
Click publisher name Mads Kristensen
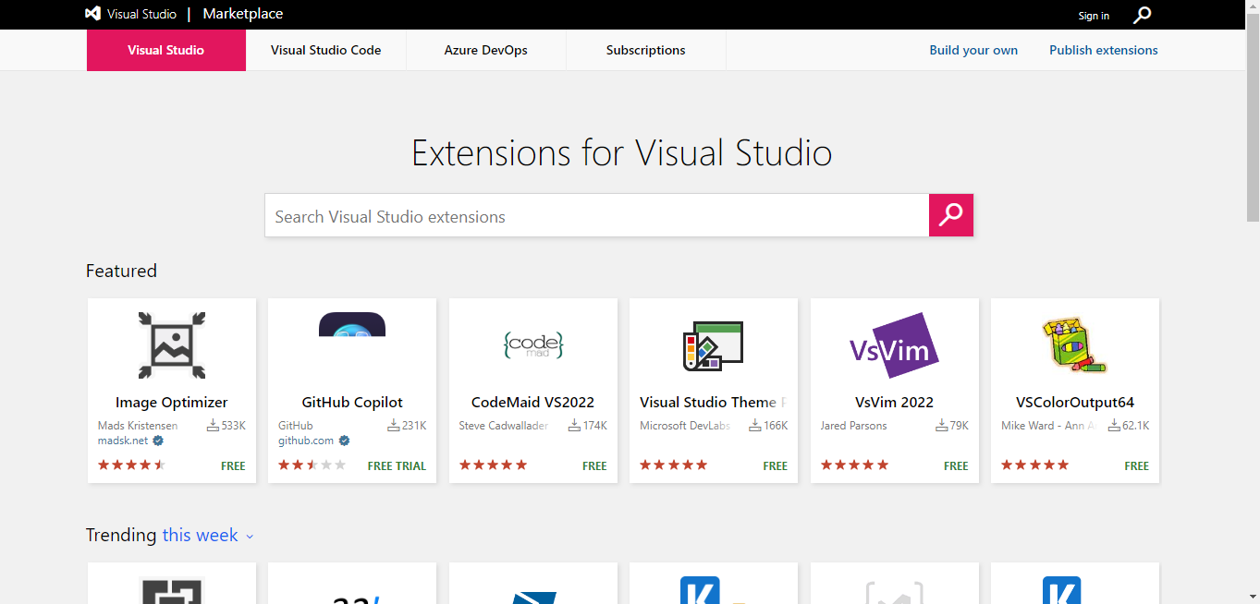[x=138, y=426]
